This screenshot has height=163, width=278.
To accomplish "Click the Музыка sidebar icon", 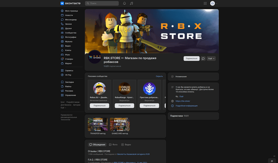I will point(62,42).
